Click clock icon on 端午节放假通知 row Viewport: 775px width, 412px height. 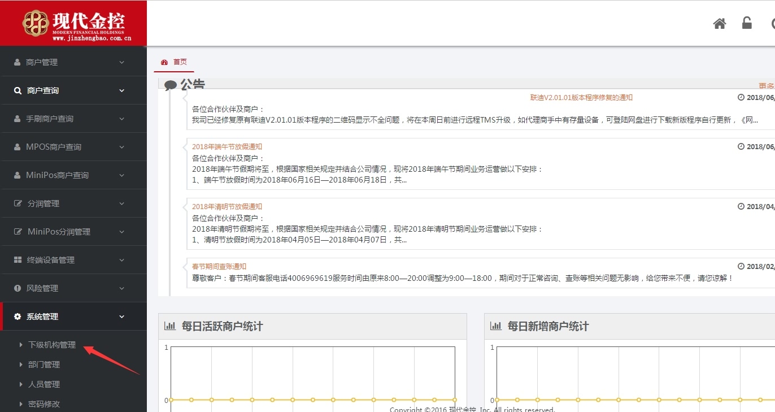pyautogui.click(x=741, y=146)
